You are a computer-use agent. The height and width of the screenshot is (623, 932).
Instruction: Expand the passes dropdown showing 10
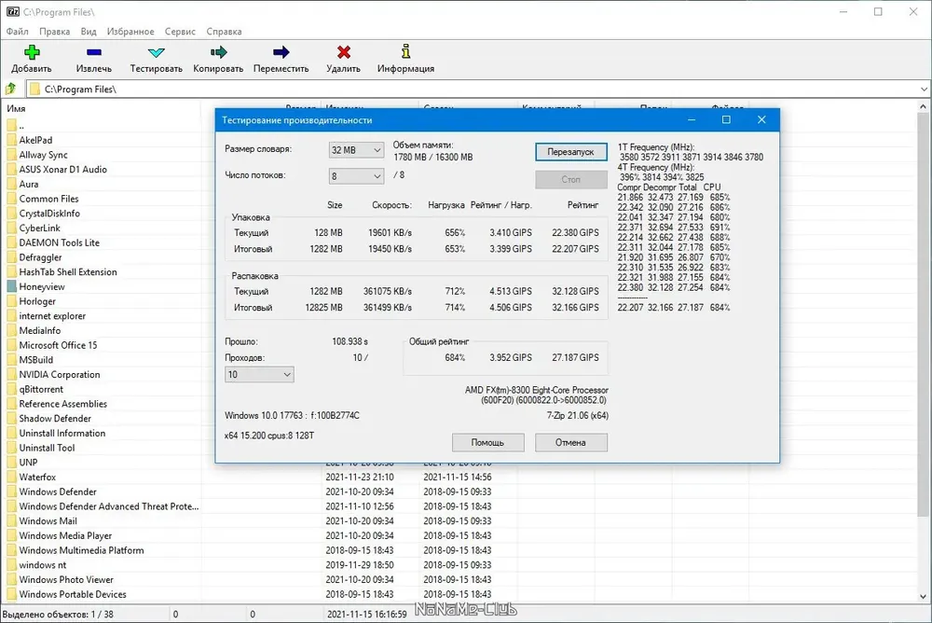(259, 374)
